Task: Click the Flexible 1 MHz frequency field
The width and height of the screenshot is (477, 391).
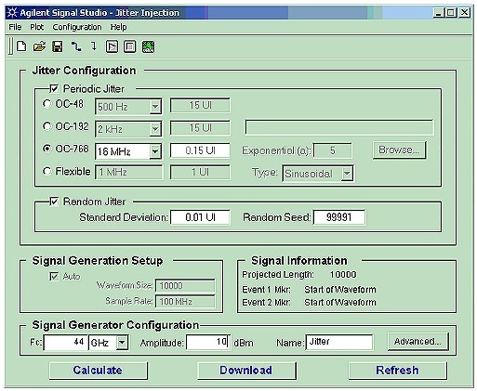Action: (128, 172)
